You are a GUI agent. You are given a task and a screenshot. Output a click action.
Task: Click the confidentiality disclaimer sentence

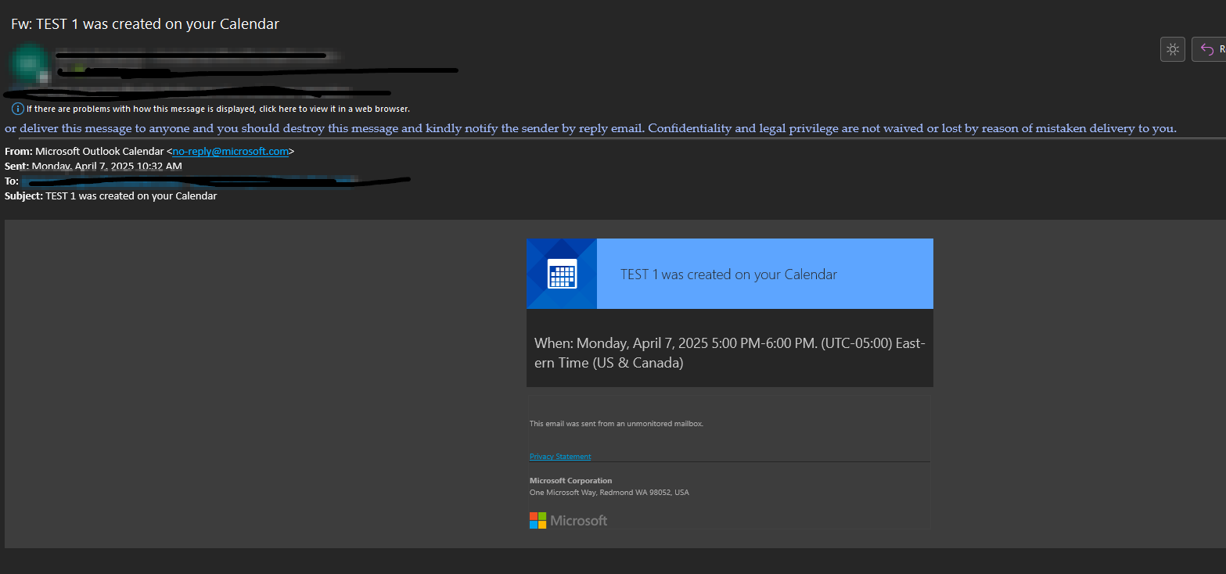(591, 128)
